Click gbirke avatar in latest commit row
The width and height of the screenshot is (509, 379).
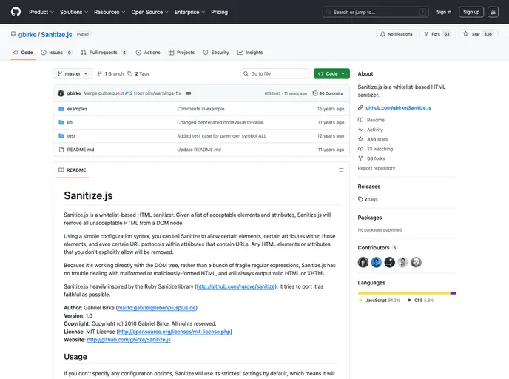pos(61,93)
